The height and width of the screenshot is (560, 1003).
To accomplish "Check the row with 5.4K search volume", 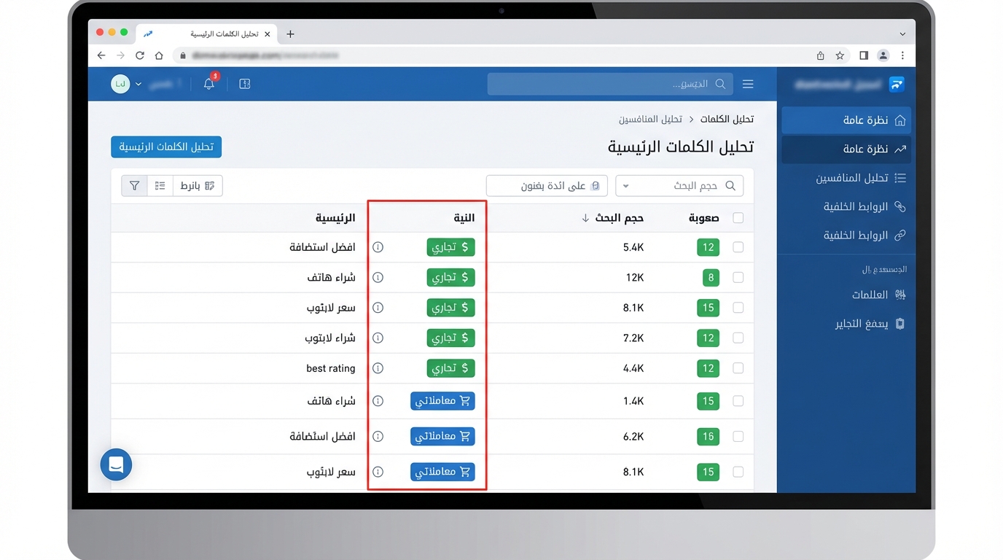I will (738, 247).
